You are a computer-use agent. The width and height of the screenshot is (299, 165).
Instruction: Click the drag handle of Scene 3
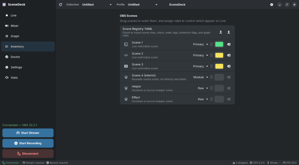pos(211,66)
